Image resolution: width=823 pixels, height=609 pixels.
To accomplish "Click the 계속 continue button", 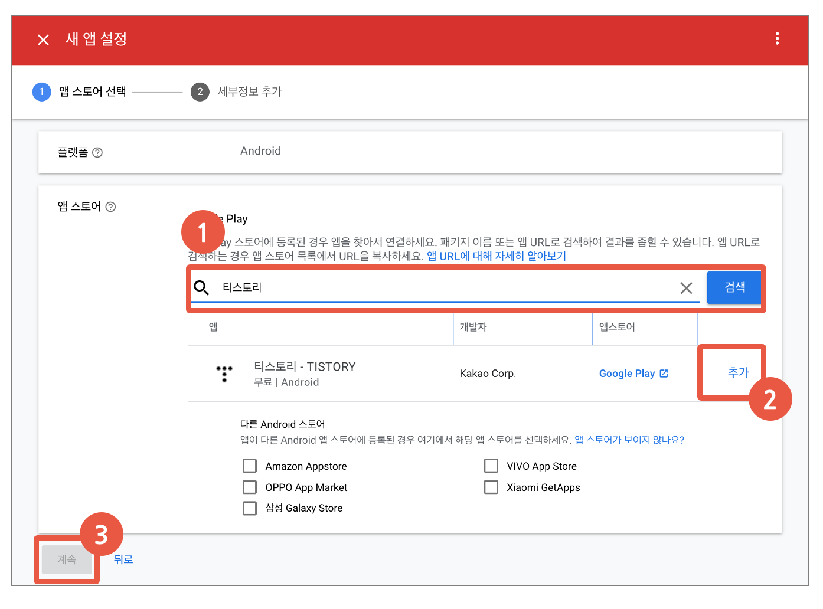I will pos(67,559).
